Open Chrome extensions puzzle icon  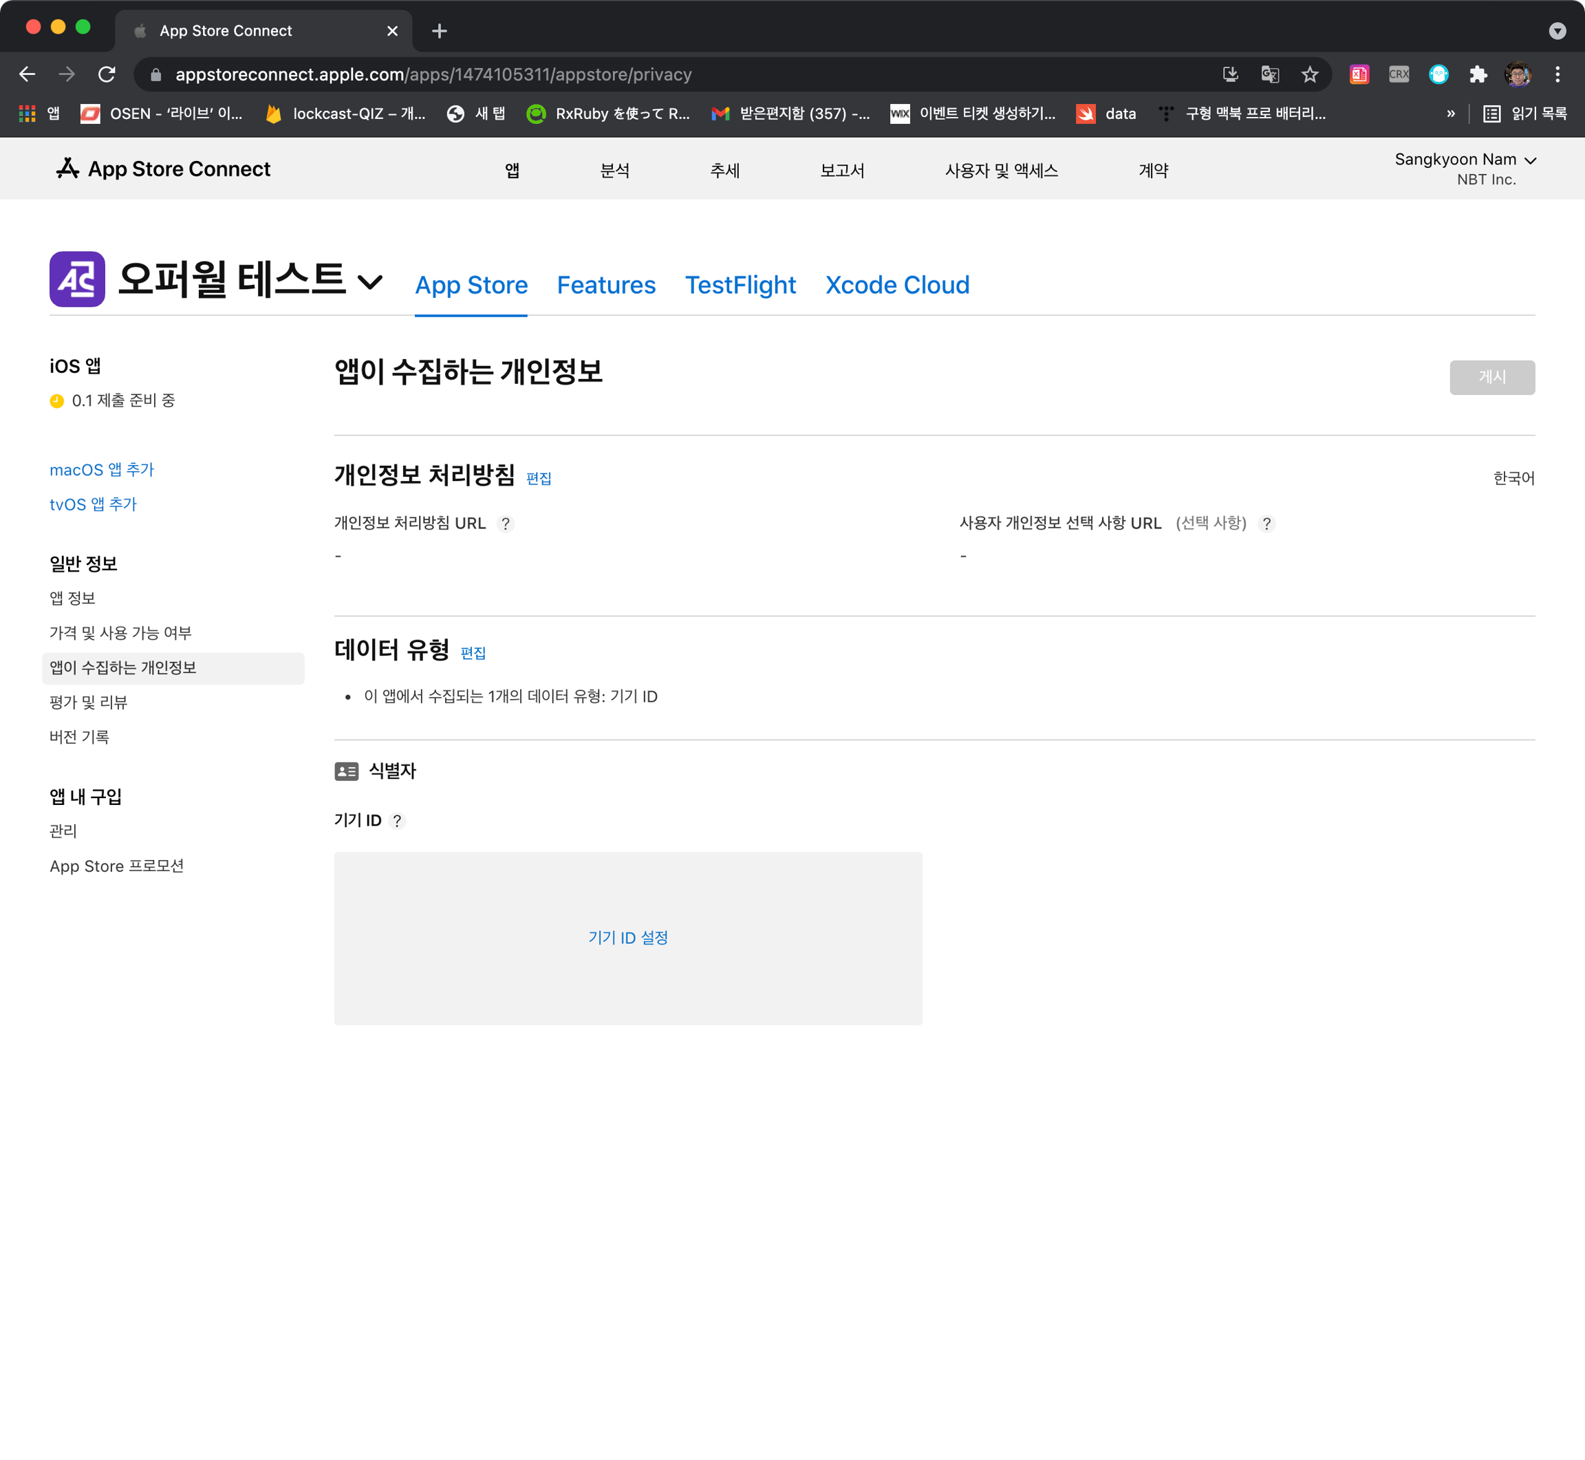coord(1478,74)
